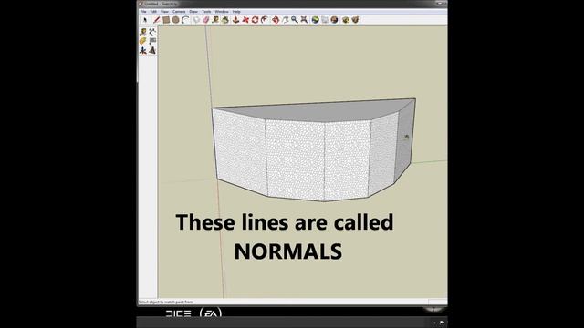
Task: Select the Rectangle tool
Action: tap(166, 20)
